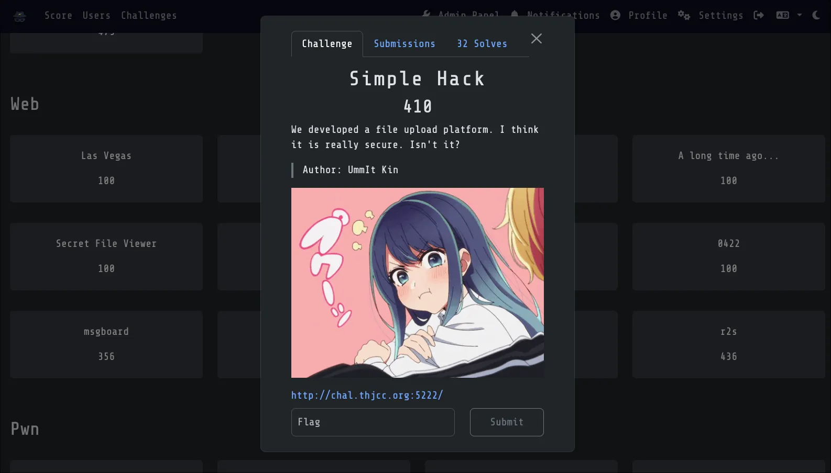831x473 pixels.
Task: Click the Submit flag button
Action: click(x=507, y=422)
